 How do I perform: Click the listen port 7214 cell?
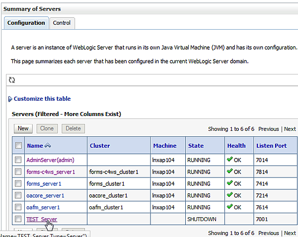275,195
